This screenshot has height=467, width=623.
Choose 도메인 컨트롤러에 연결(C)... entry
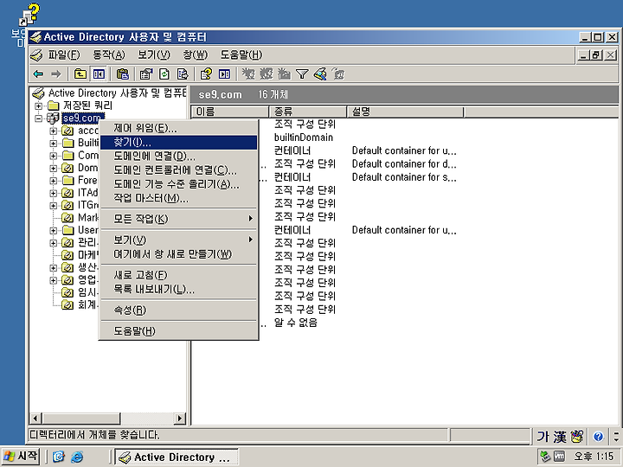[x=178, y=170]
